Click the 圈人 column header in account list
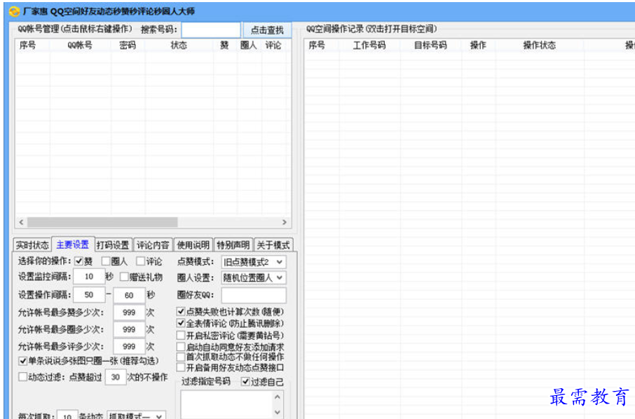Viewport: 635px width, 419px height. (248, 45)
